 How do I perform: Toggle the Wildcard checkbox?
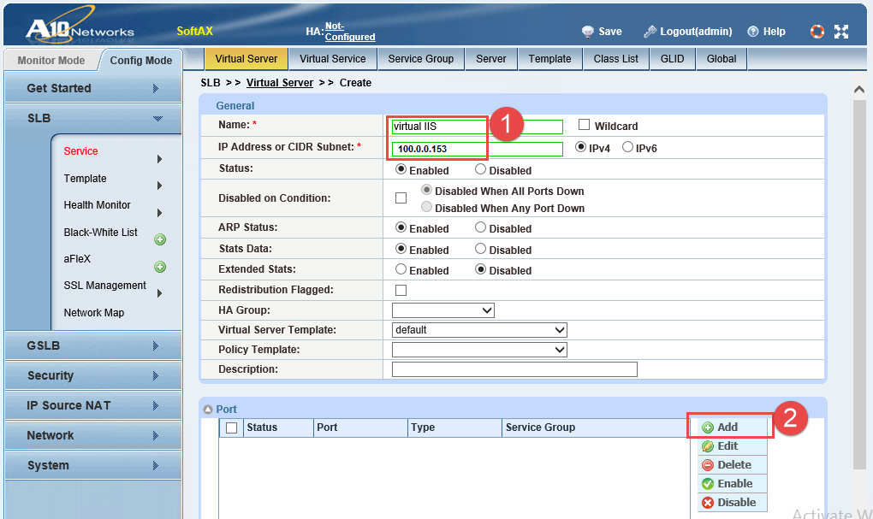(x=584, y=125)
